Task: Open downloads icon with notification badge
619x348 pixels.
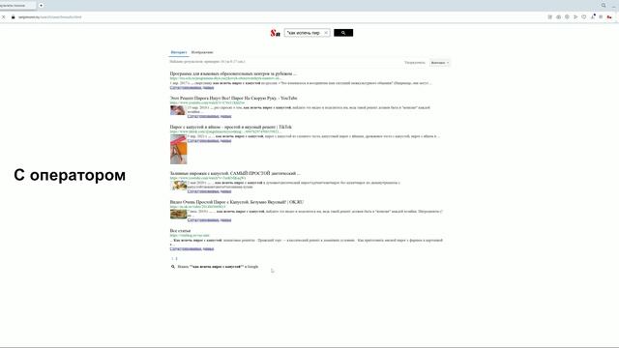Action: (x=593, y=16)
